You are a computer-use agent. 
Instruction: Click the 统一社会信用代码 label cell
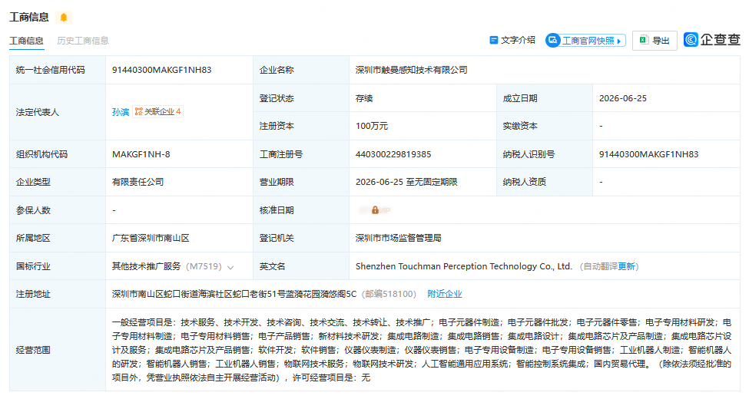click(x=58, y=70)
